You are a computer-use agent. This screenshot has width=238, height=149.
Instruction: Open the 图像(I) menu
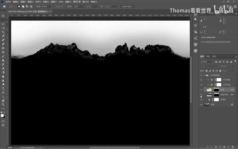(23, 2)
